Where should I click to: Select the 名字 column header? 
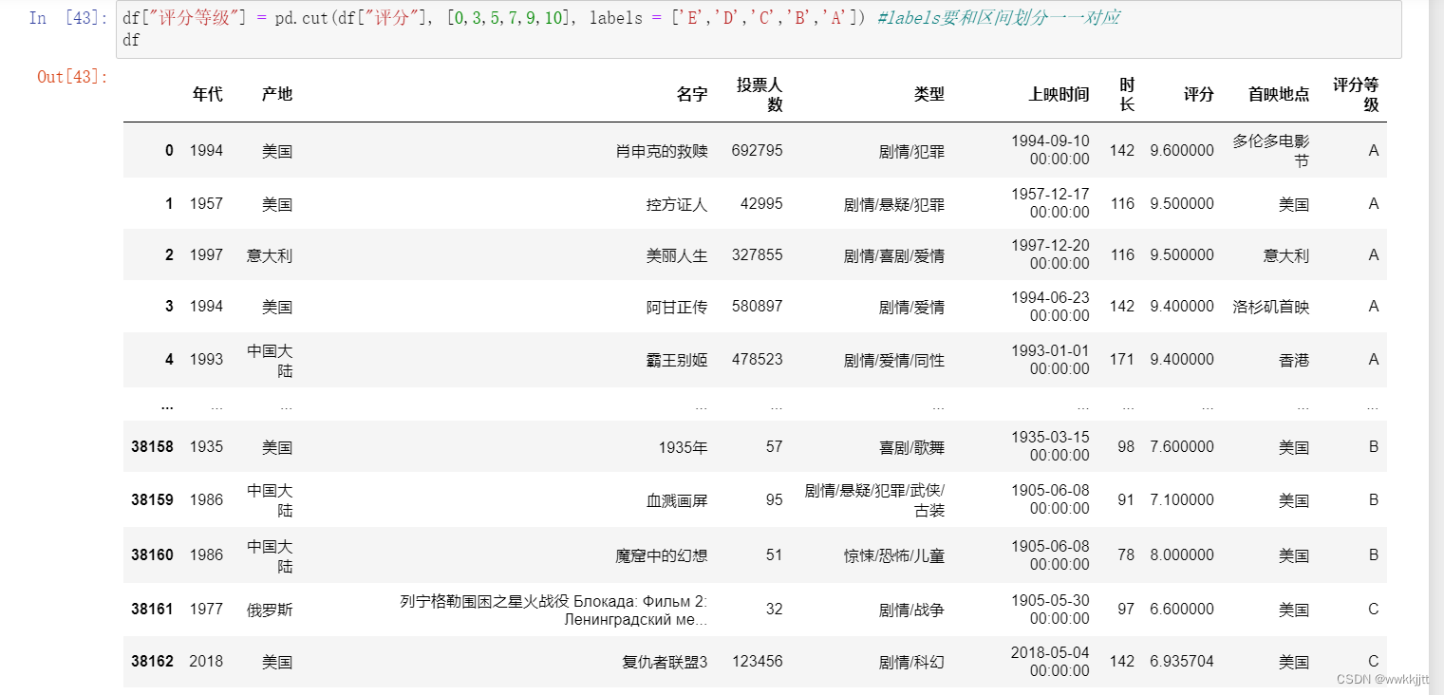[x=692, y=94]
